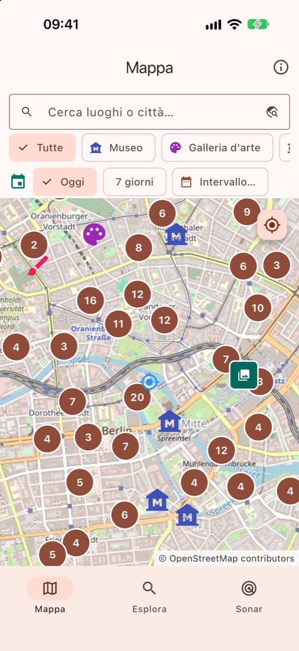
Task: Tap the blue current location marker
Action: pyautogui.click(x=149, y=382)
